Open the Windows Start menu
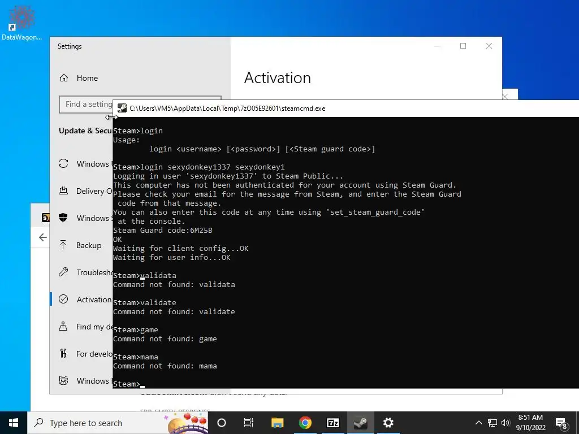The width and height of the screenshot is (579, 434). pos(14,423)
